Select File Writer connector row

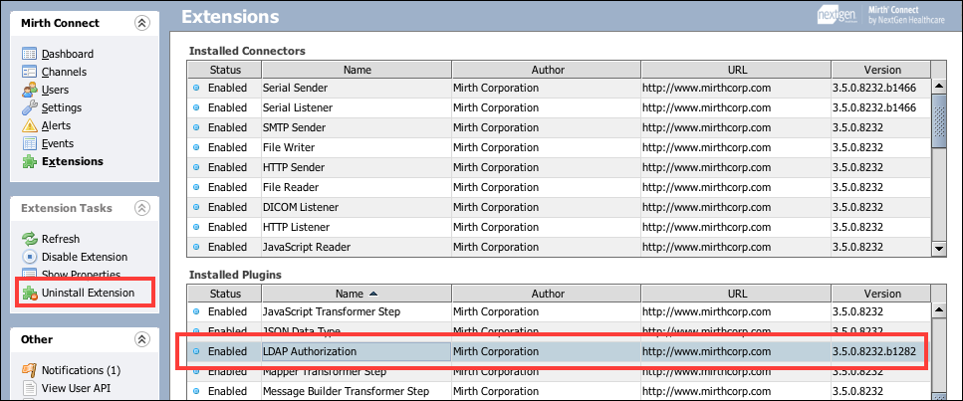(x=560, y=147)
